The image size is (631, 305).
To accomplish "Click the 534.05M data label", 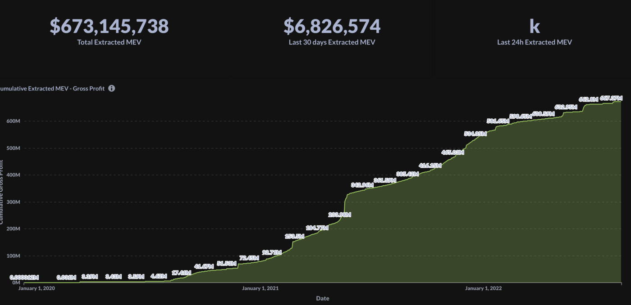I will click(x=475, y=134).
